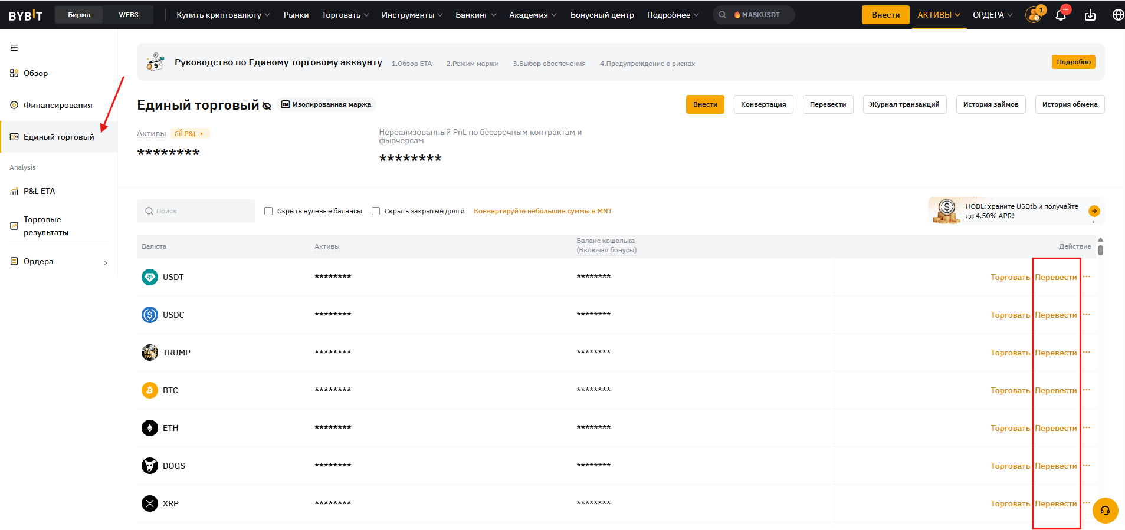
Task: Open the АКТИВЫ dropdown menu
Action: (x=939, y=15)
